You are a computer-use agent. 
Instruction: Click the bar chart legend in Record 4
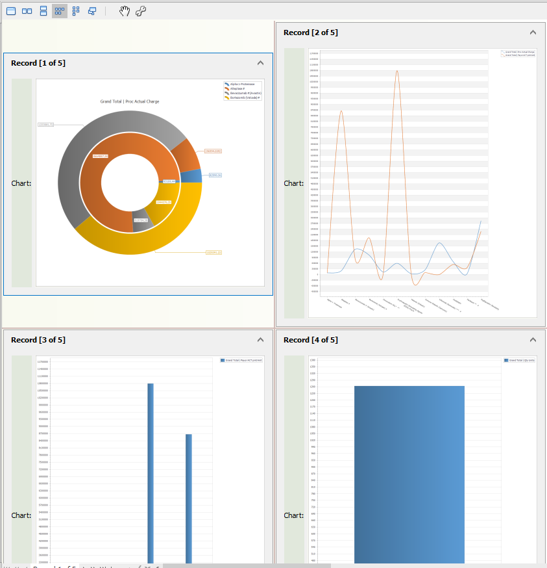pyautogui.click(x=520, y=361)
